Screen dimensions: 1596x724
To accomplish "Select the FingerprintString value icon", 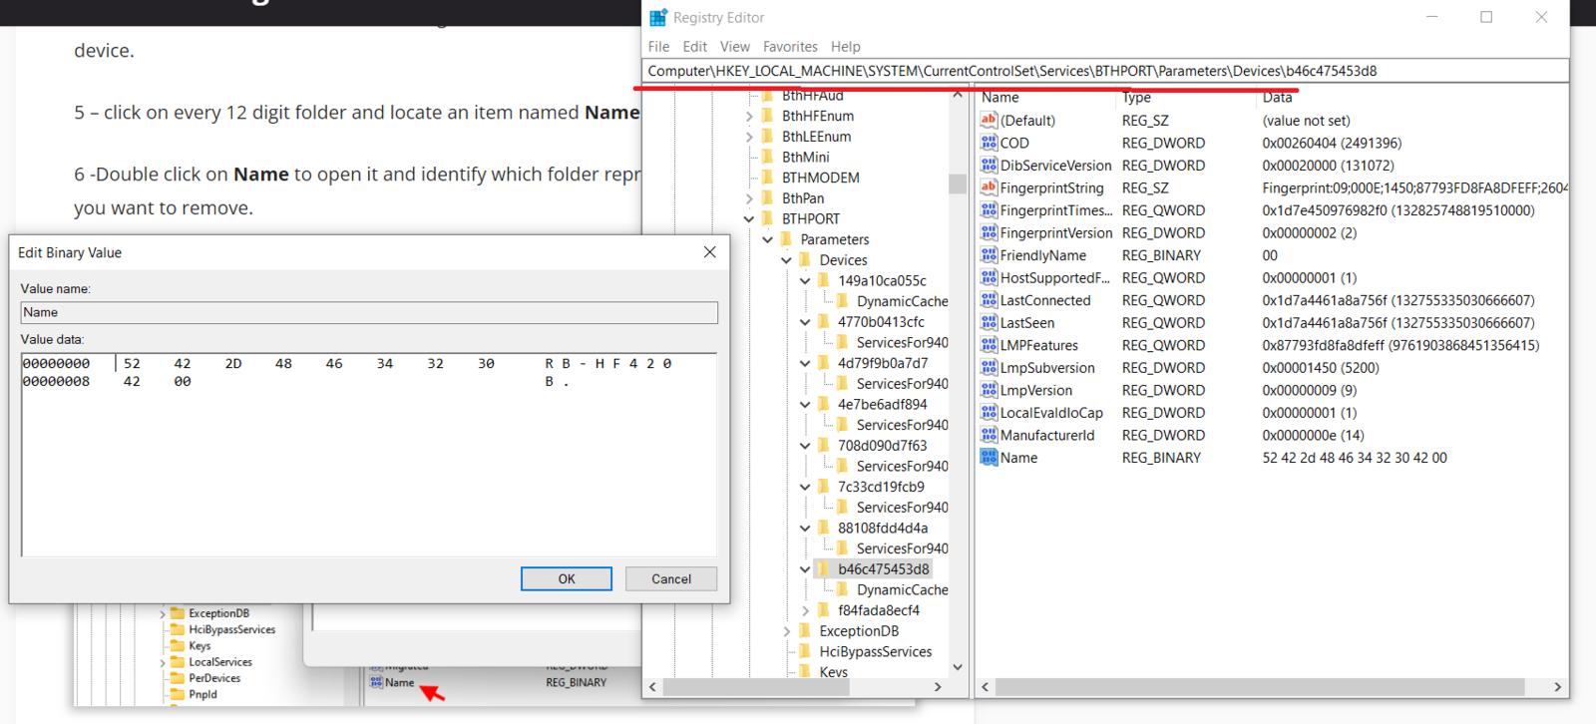I will coord(989,187).
